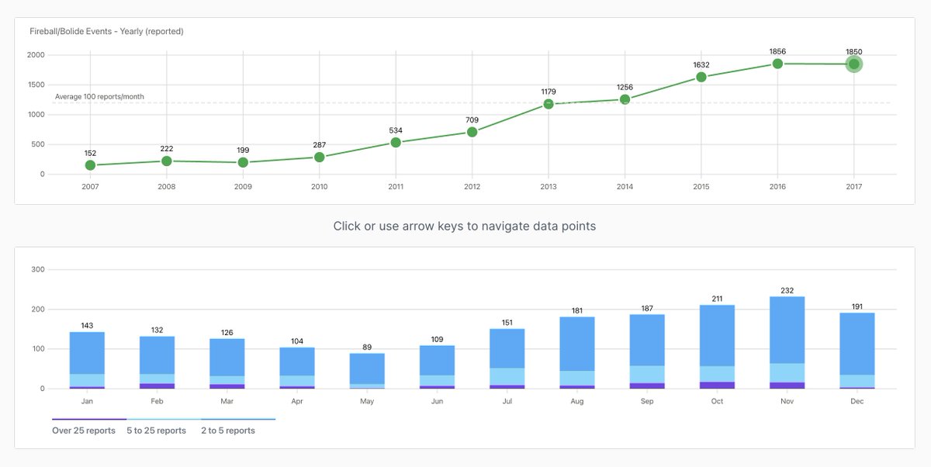
Task: Click the 2011 data point showing 534
Action: [x=395, y=142]
